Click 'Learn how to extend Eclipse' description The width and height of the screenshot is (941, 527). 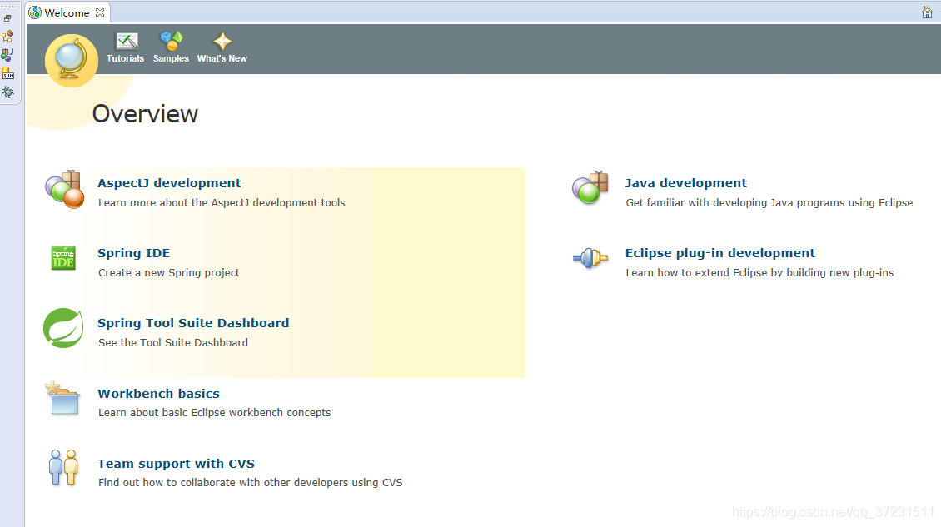pyautogui.click(x=759, y=273)
